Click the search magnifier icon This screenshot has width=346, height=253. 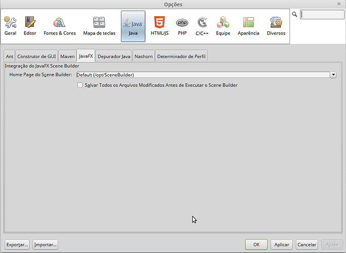pyautogui.click(x=294, y=14)
